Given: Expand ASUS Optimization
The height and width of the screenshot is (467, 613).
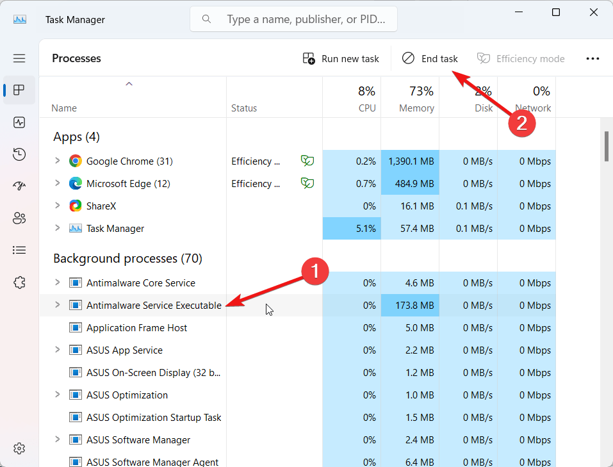Looking at the screenshot, I should point(58,394).
